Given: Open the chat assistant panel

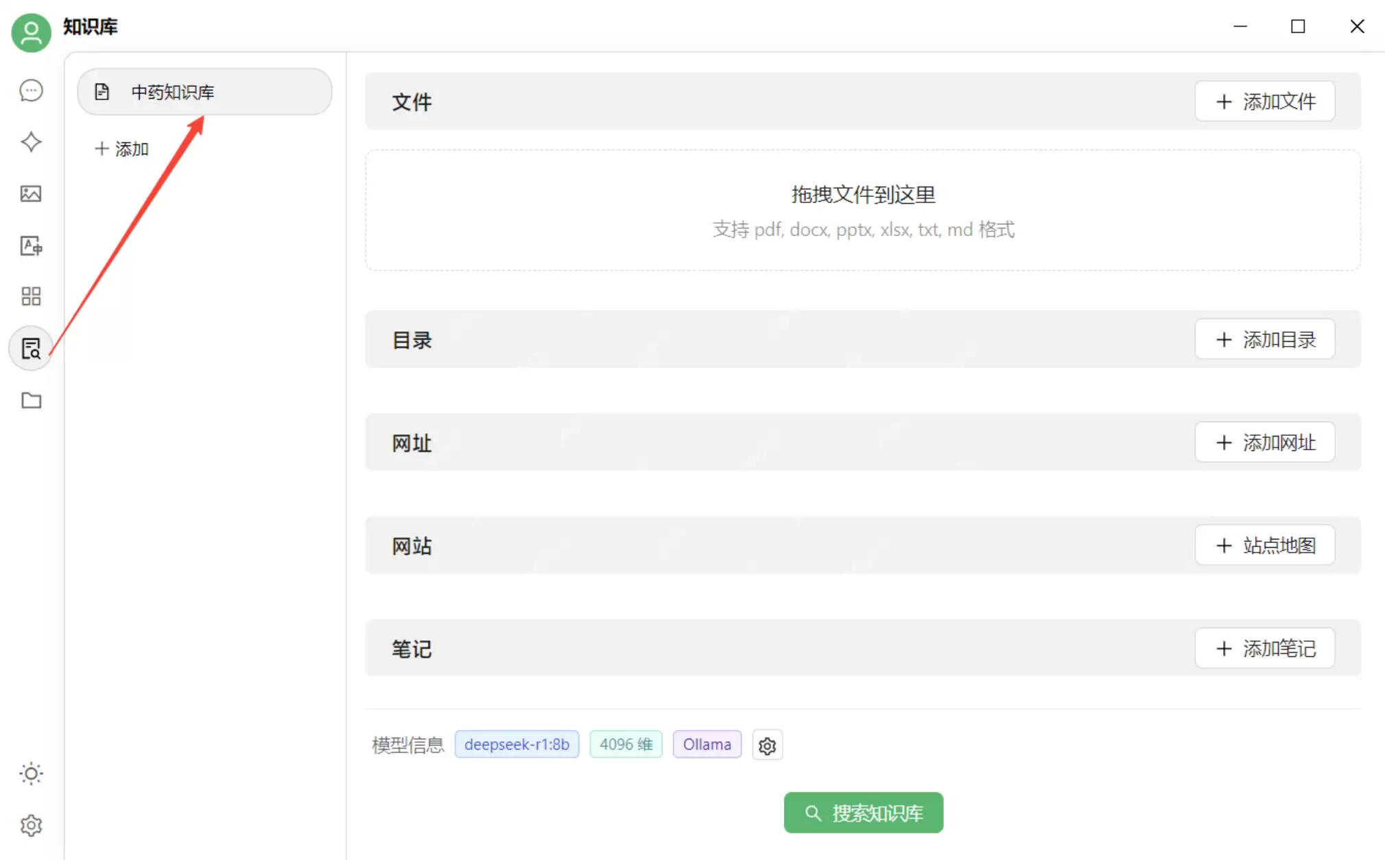Looking at the screenshot, I should [30, 90].
